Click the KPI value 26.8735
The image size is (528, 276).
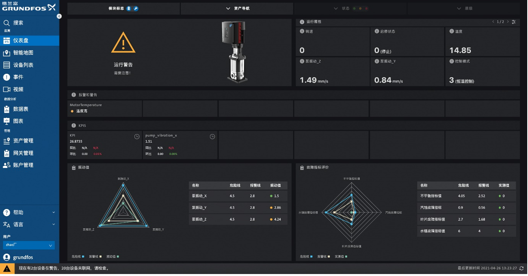coord(76,142)
